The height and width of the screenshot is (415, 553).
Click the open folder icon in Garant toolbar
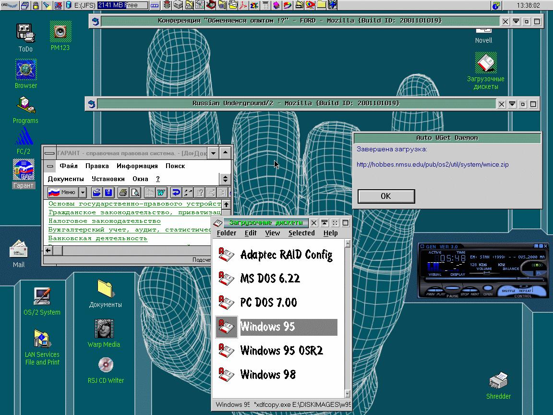[x=96, y=192]
